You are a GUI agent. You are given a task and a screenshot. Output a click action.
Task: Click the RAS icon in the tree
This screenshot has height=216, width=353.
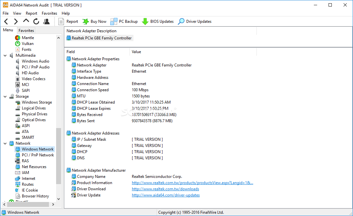coord(18,161)
